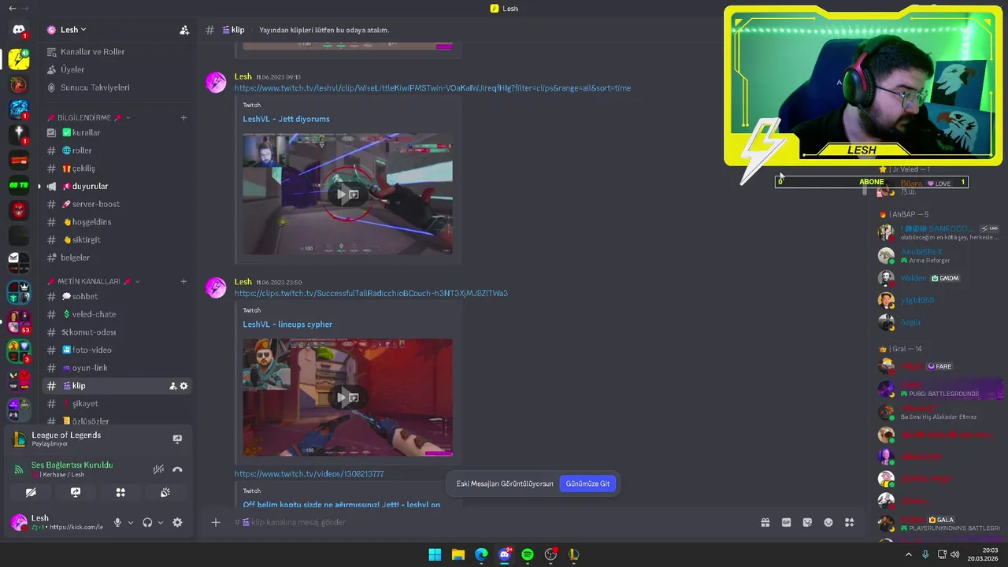This screenshot has width=1008, height=567.
Task: Open League of Legends taskbar icon
Action: [574, 554]
